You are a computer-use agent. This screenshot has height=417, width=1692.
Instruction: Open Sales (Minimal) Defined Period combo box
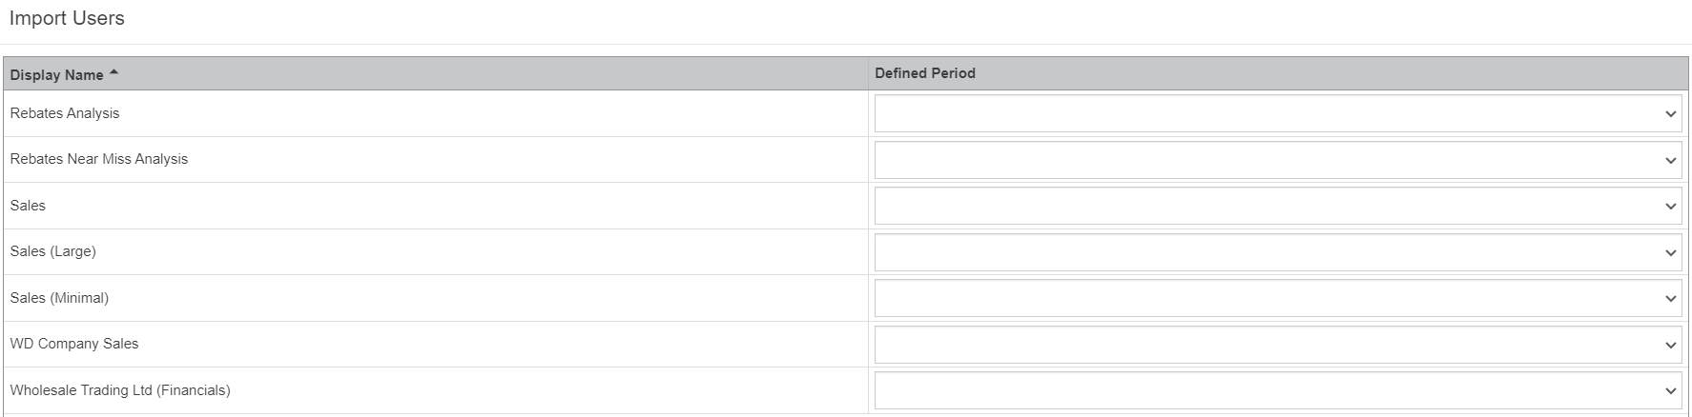[1276, 299]
